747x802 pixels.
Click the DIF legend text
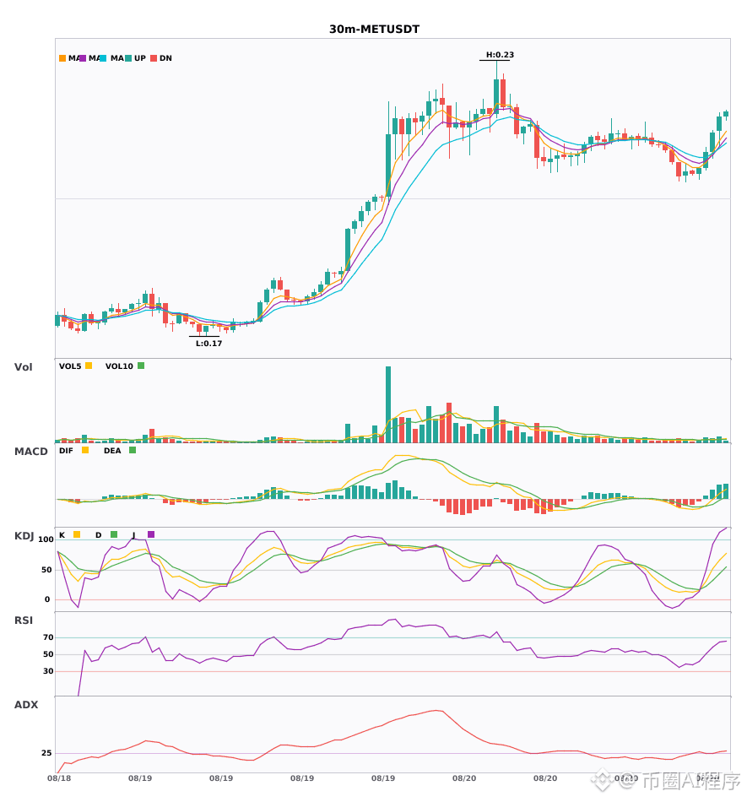pyautogui.click(x=66, y=451)
